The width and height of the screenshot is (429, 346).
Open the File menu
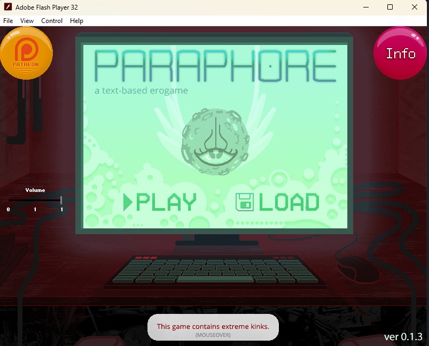pos(8,21)
